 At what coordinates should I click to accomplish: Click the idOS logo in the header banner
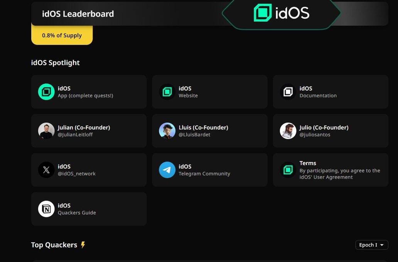[x=282, y=13]
